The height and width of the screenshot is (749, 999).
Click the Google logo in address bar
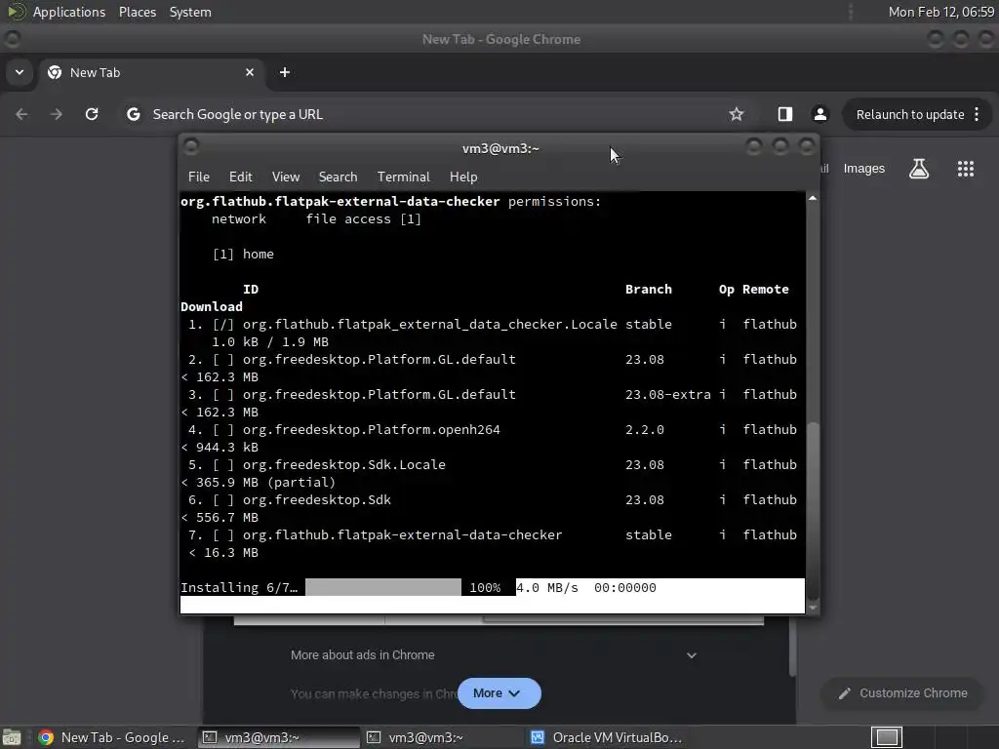(x=133, y=114)
